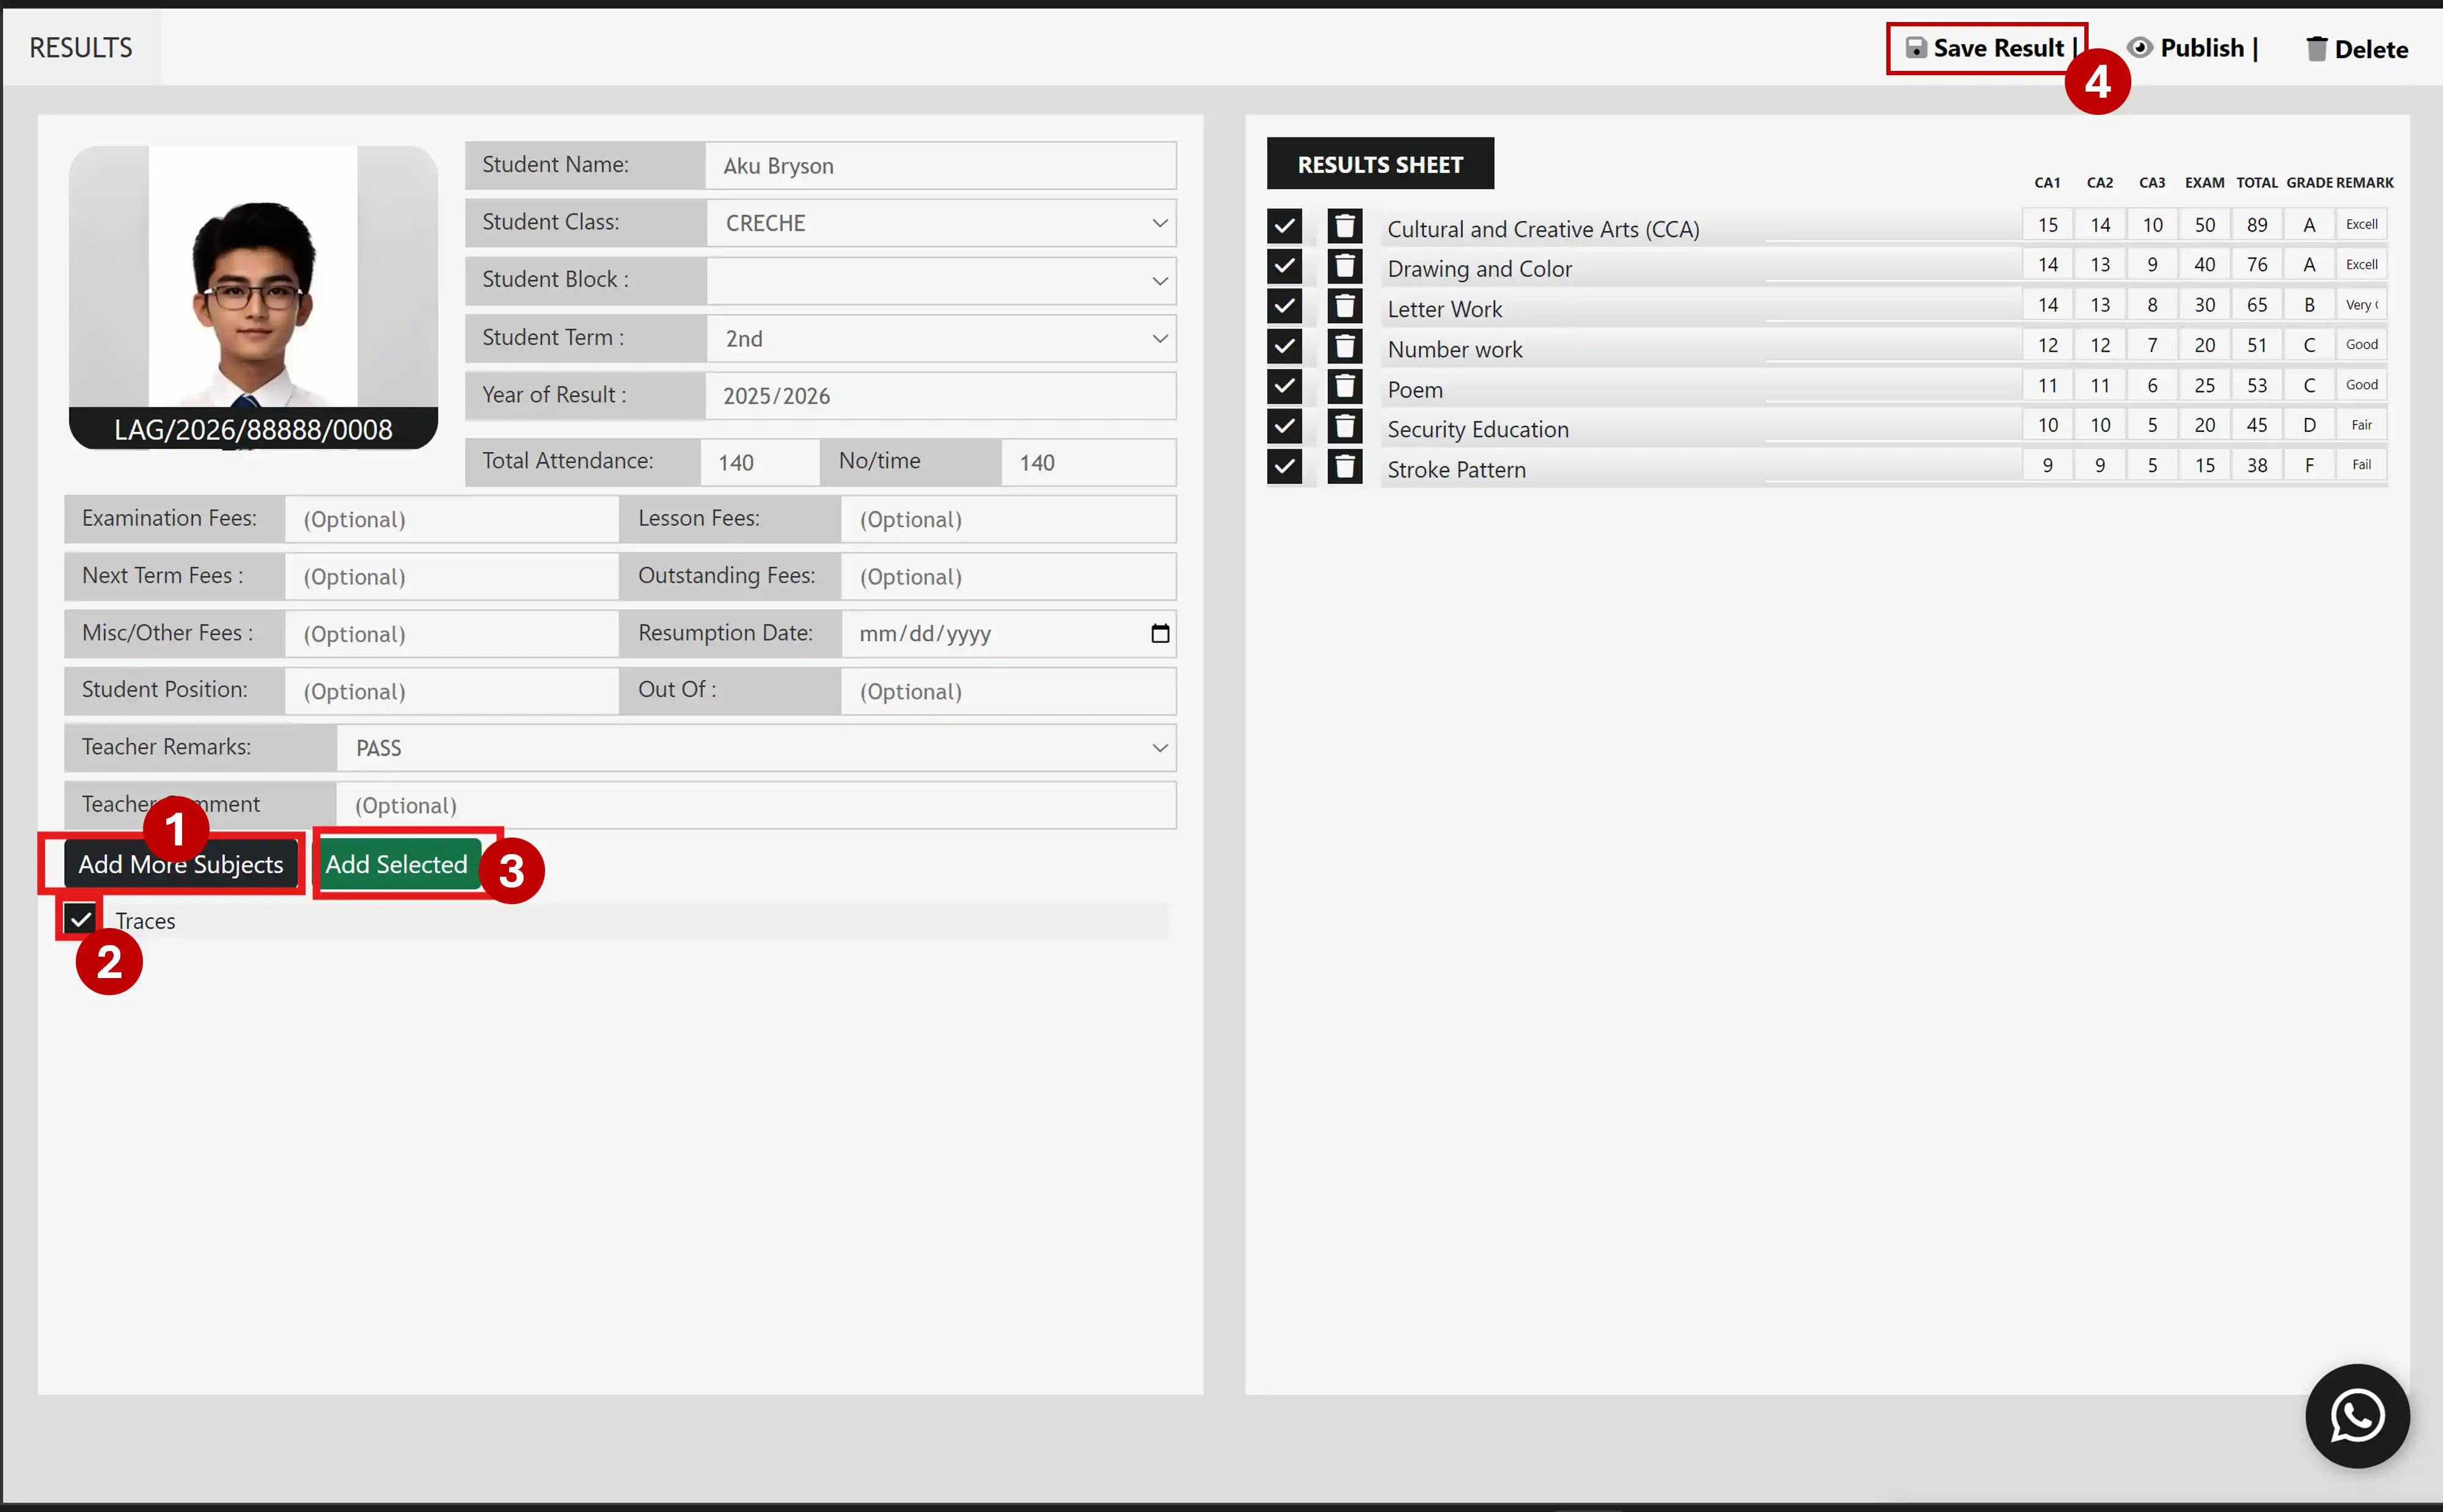Delete the Poem subject row
The image size is (2443, 1512).
tap(1345, 386)
